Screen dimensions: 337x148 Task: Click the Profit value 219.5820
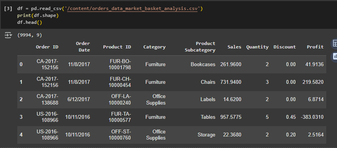pyautogui.click(x=313, y=82)
